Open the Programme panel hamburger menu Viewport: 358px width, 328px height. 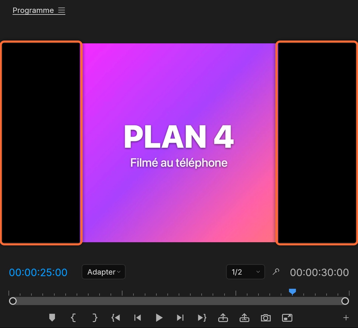[x=62, y=10]
